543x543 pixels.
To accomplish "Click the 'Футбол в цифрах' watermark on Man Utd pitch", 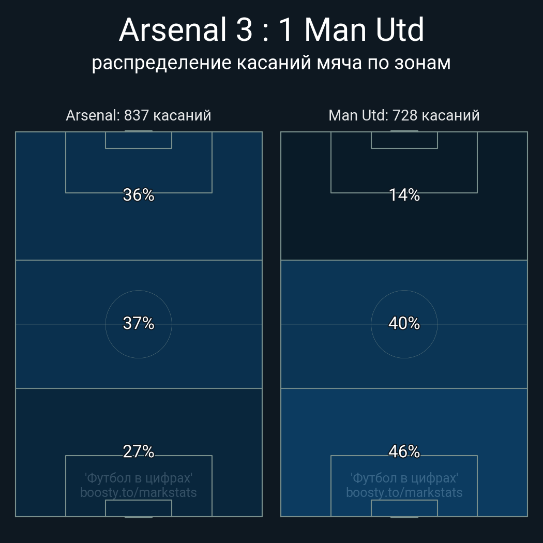I will [404, 477].
